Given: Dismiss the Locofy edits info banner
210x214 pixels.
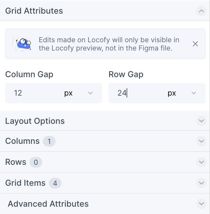Looking at the screenshot, I should [x=195, y=44].
